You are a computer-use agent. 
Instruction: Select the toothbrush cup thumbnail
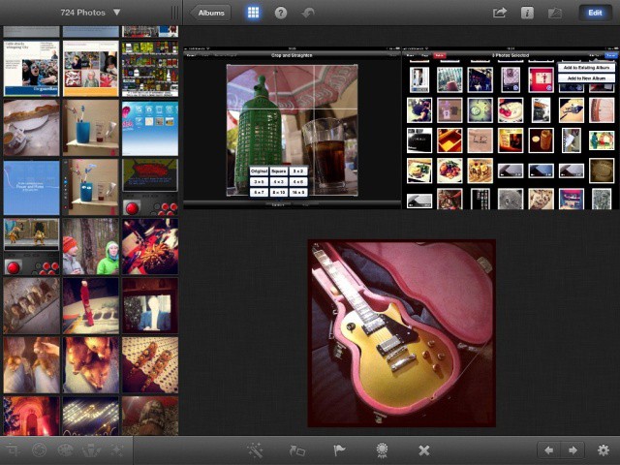click(x=91, y=127)
